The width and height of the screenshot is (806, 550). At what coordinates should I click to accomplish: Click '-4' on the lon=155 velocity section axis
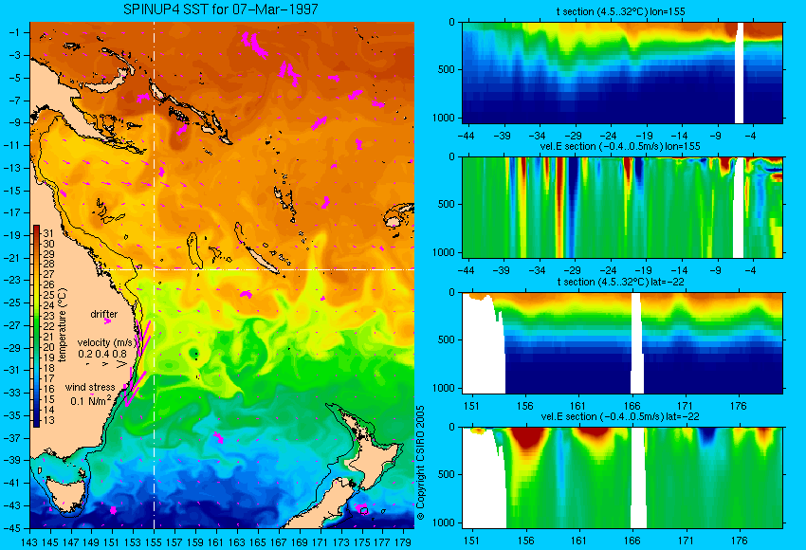(751, 270)
